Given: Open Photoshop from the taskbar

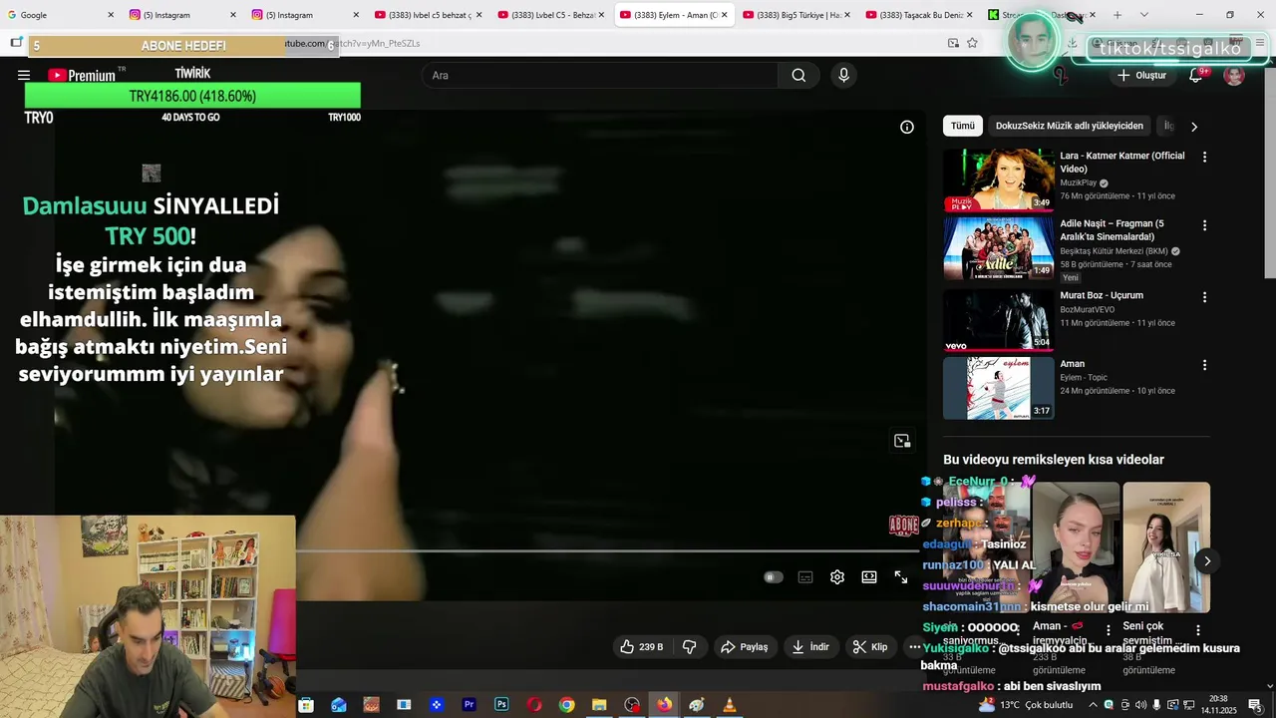Looking at the screenshot, I should coord(501,705).
